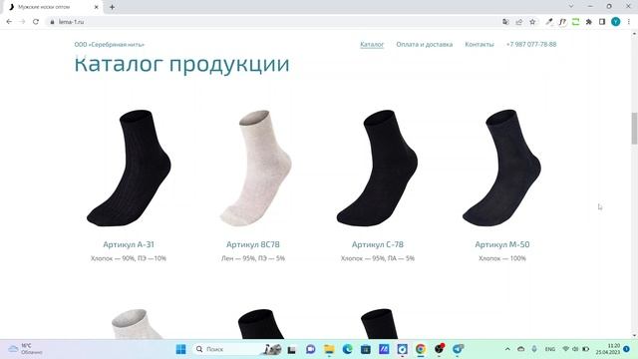Open the tab search chevron
Screen dimensions: 638x359
click(571, 6)
